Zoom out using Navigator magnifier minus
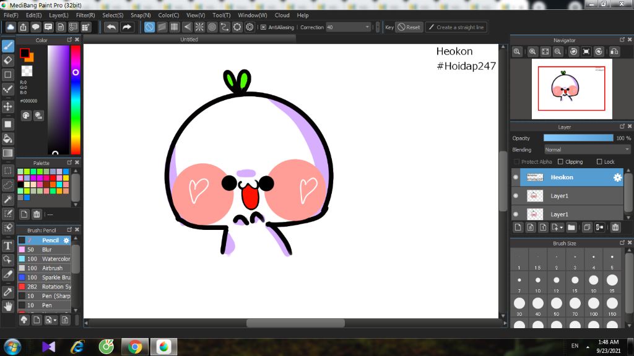The height and width of the screenshot is (356, 634). [x=558, y=52]
